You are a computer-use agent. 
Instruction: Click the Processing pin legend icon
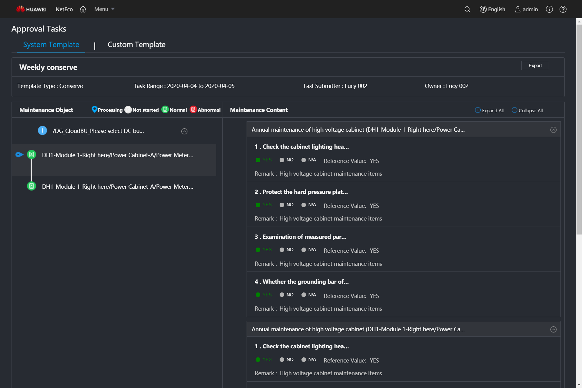[94, 110]
